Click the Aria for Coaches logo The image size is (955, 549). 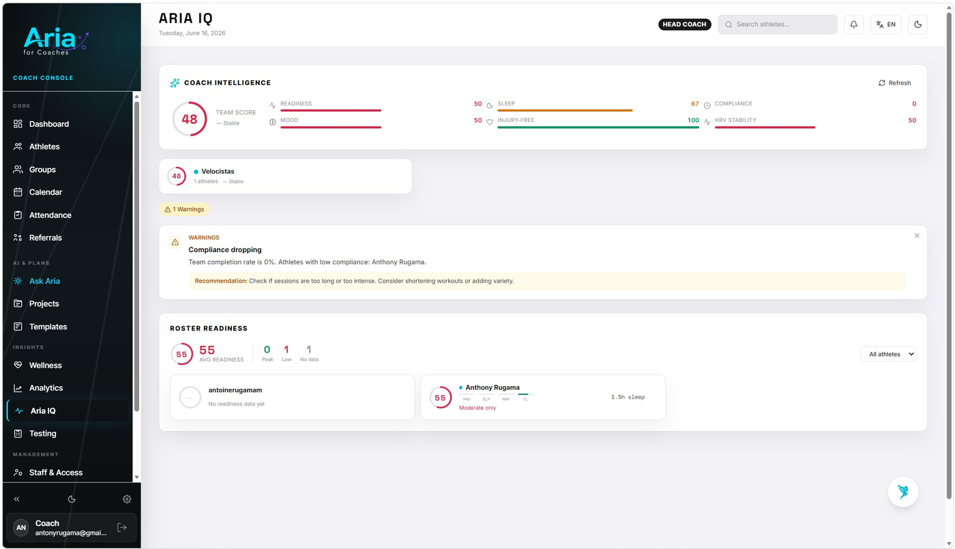(x=56, y=41)
